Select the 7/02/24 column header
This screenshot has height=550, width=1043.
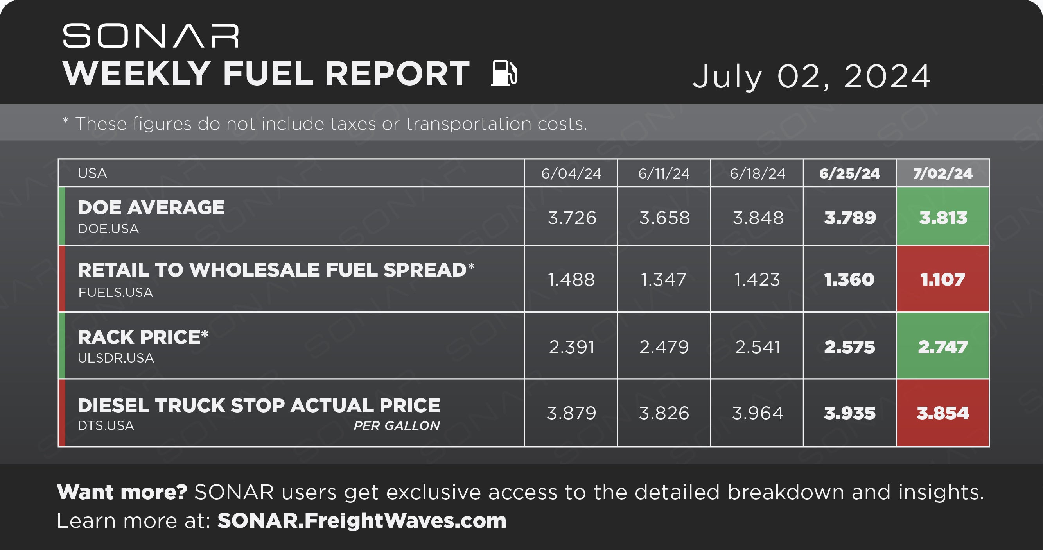pos(942,173)
